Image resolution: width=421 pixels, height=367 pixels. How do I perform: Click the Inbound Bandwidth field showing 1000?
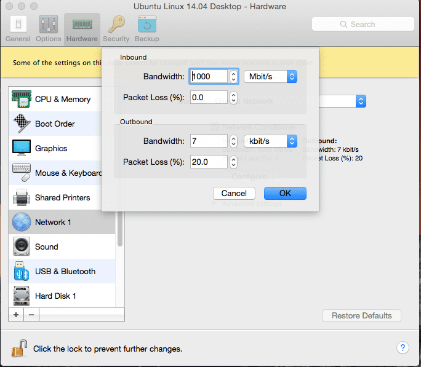click(209, 76)
